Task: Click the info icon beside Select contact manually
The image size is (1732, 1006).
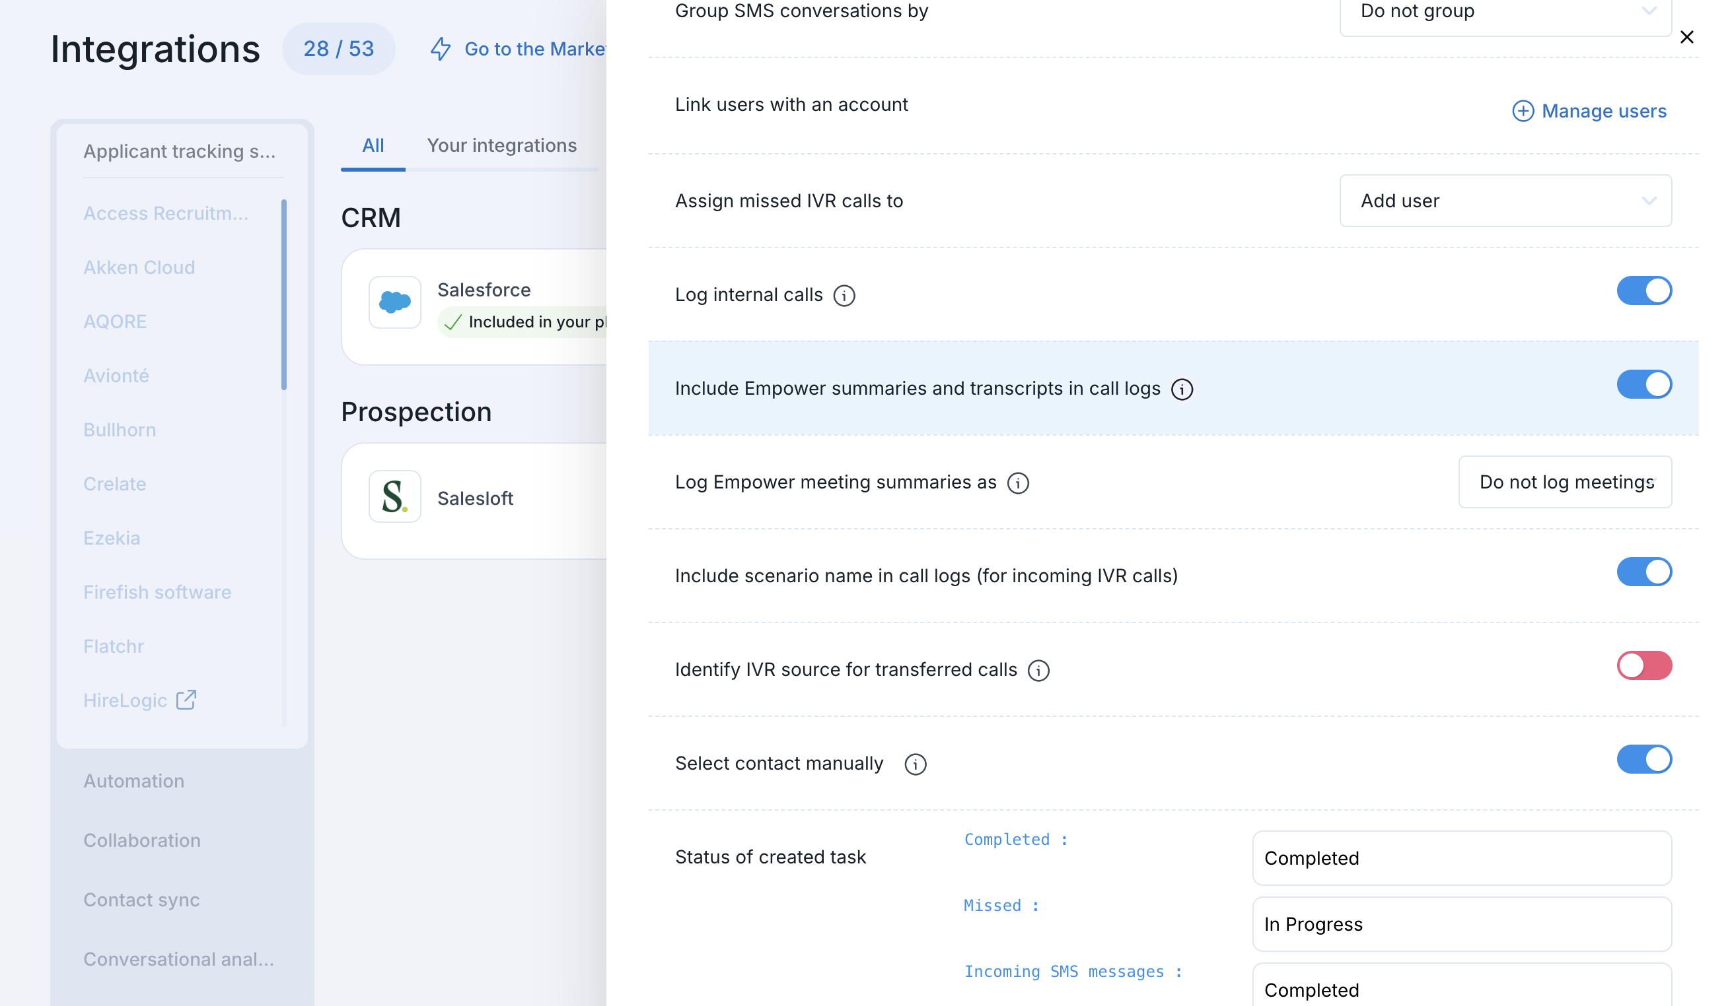Action: pos(915,764)
